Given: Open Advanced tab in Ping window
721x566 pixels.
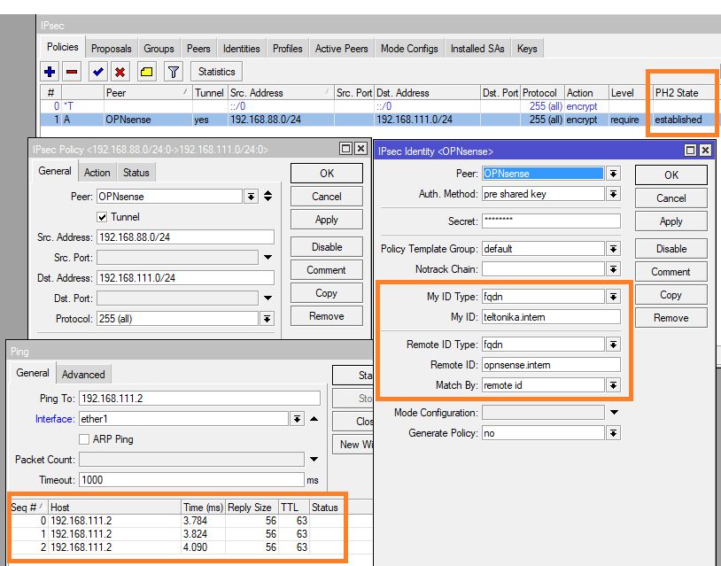Looking at the screenshot, I should click(83, 375).
